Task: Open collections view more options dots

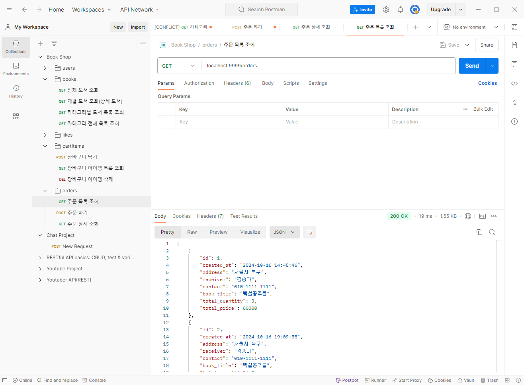Action: pyautogui.click(x=143, y=43)
